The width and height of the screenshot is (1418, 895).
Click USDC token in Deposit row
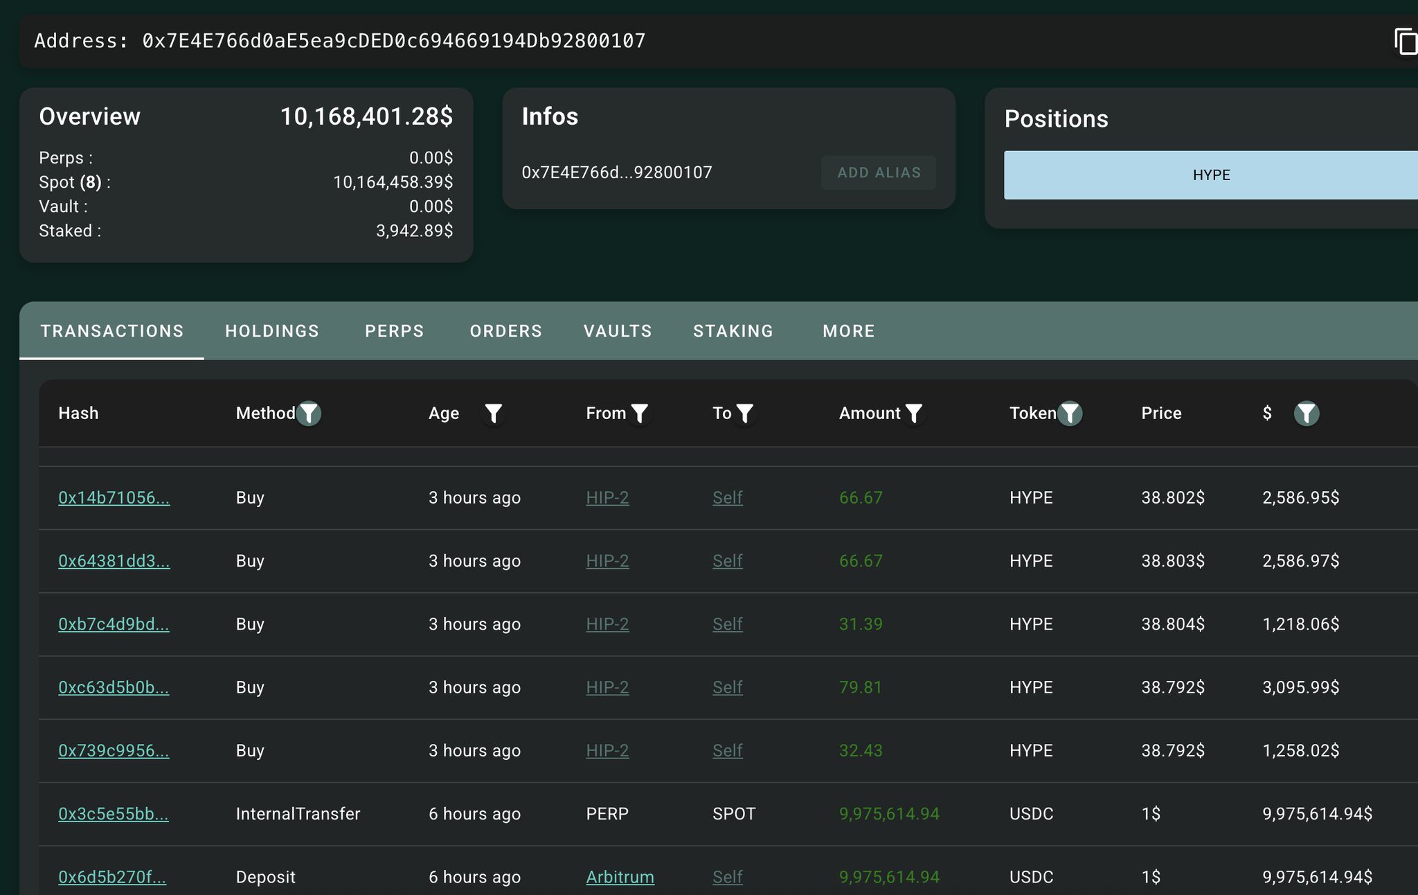point(1032,877)
